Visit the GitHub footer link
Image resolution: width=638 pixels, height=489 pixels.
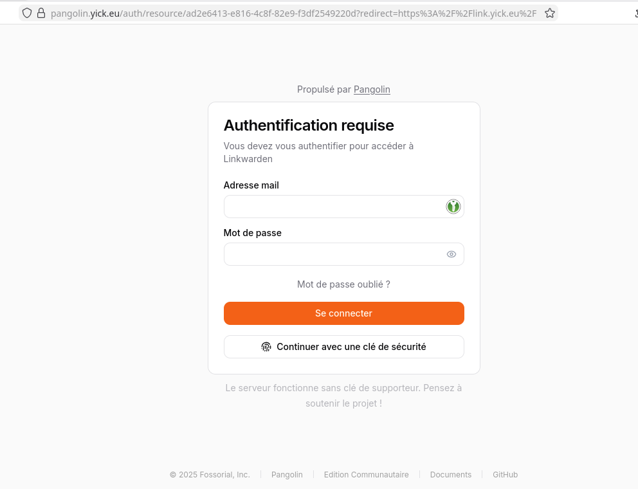coord(505,475)
